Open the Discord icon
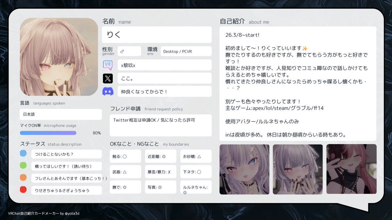The image size is (392, 220). (108, 91)
